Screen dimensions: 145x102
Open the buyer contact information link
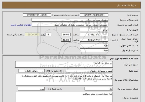click(x=21, y=25)
